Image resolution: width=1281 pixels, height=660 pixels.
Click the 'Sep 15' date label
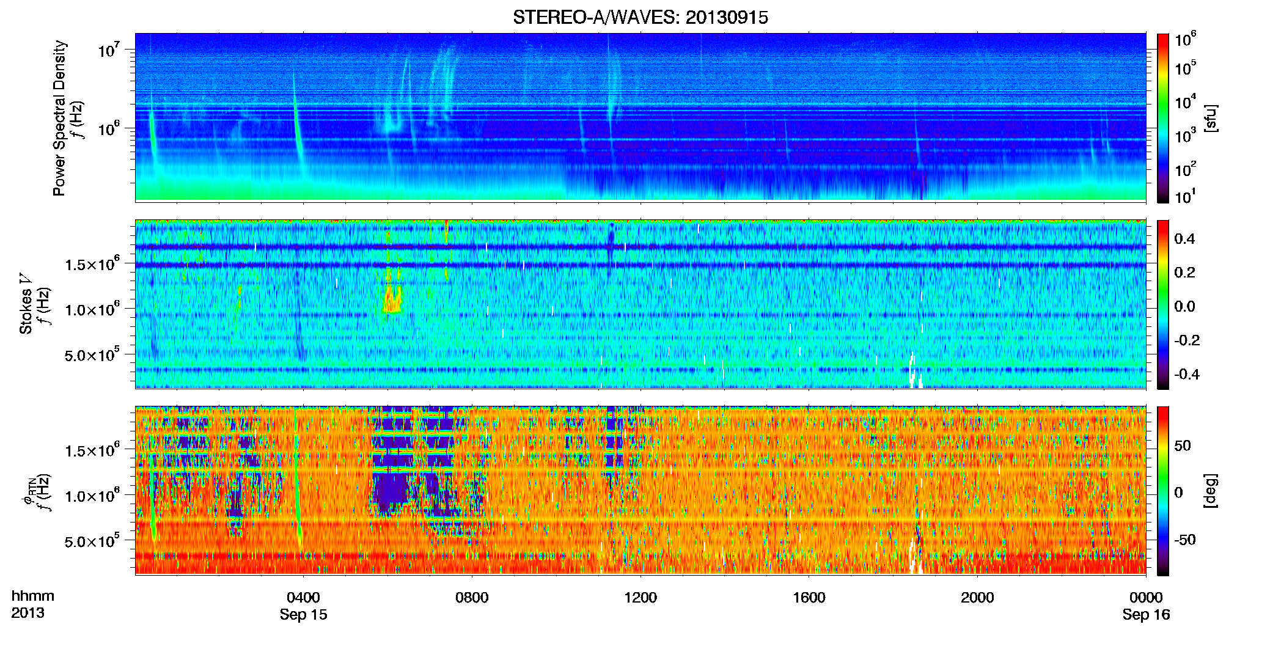pyautogui.click(x=304, y=615)
